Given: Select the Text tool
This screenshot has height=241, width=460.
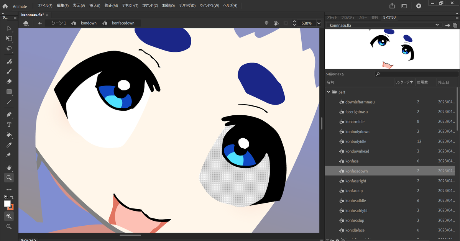Looking at the screenshot, I should tap(9, 125).
